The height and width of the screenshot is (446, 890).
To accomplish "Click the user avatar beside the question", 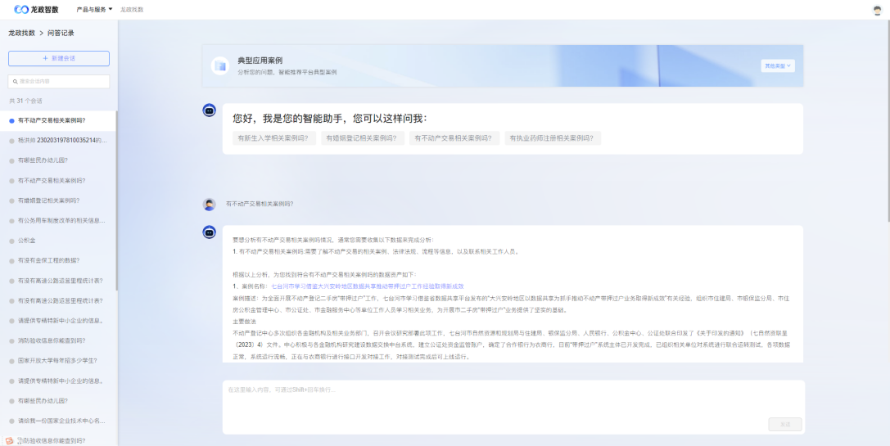I will tap(209, 204).
